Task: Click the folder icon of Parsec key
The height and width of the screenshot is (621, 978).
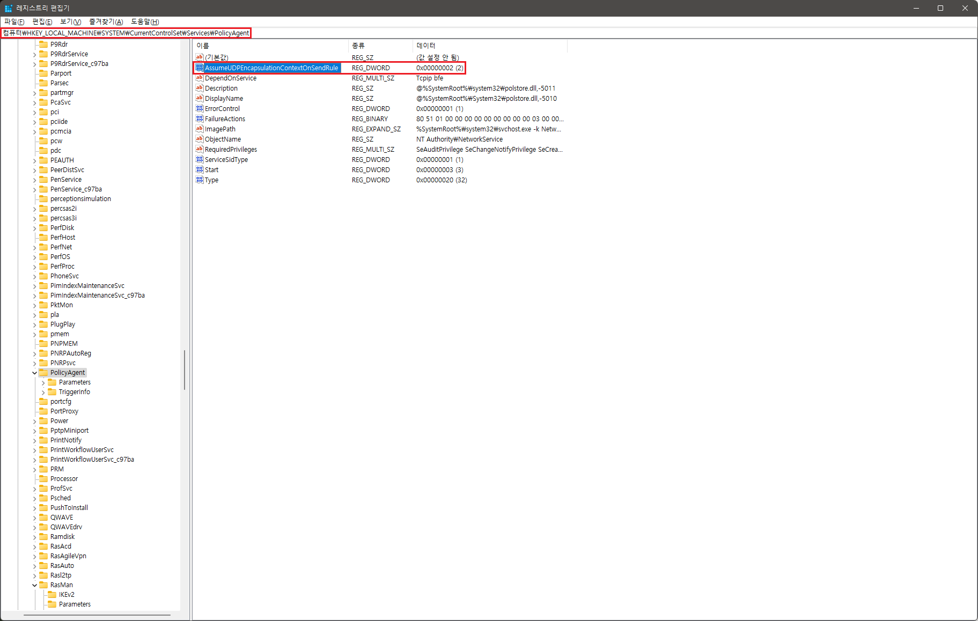Action: [43, 83]
